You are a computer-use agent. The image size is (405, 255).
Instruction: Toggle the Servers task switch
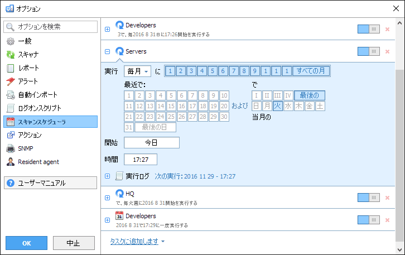(368, 52)
